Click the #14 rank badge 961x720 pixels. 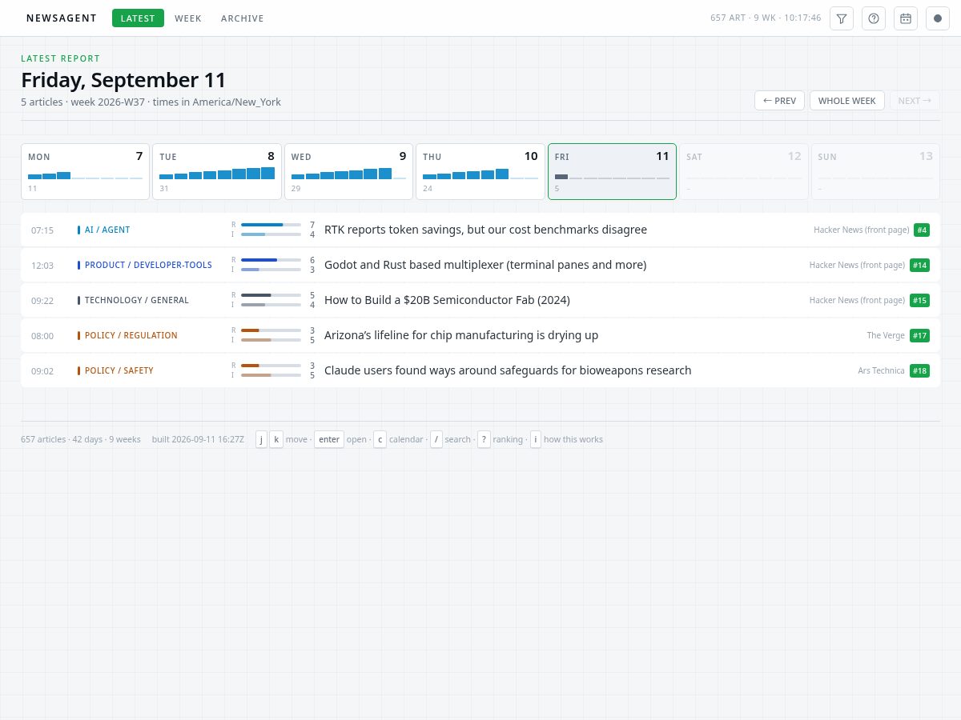tap(919, 265)
